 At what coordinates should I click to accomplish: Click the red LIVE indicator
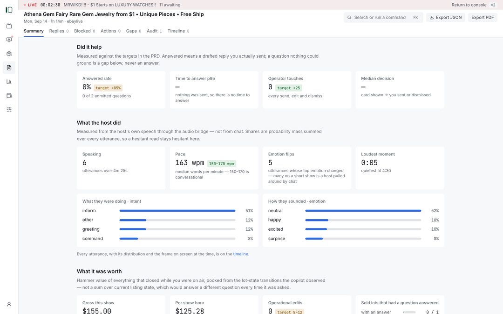(x=30, y=5)
